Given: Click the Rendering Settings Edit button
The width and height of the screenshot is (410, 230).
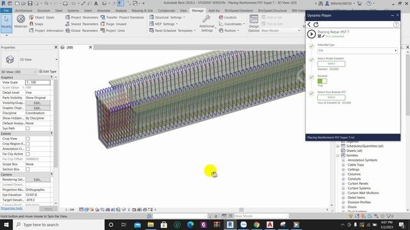Looking at the screenshot, I should click(38, 180).
